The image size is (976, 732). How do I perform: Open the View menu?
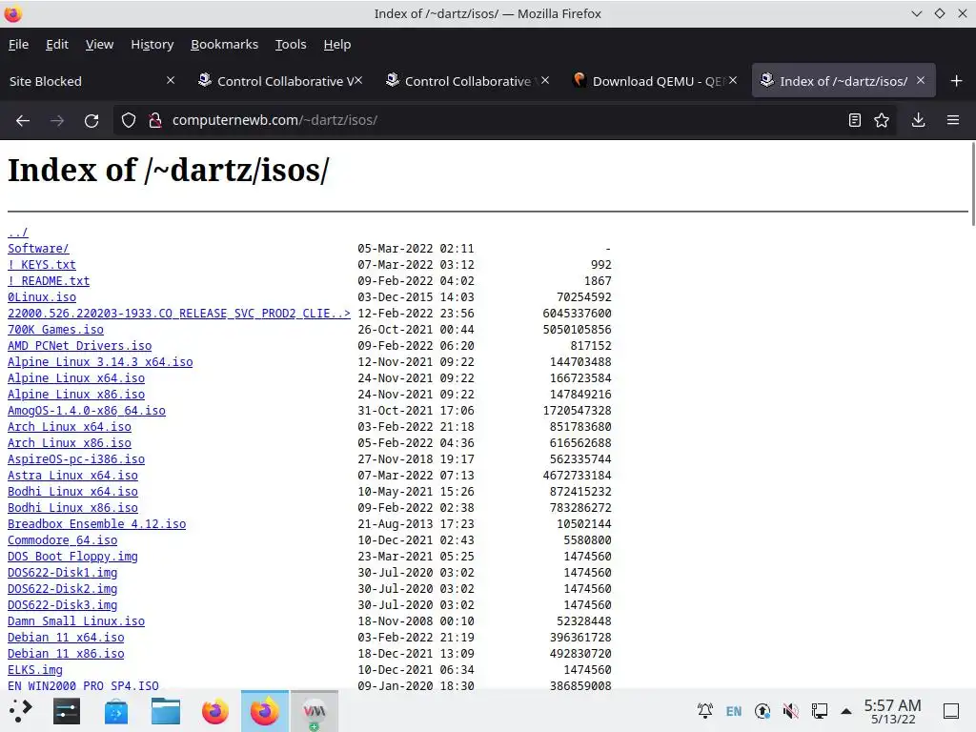tap(99, 44)
